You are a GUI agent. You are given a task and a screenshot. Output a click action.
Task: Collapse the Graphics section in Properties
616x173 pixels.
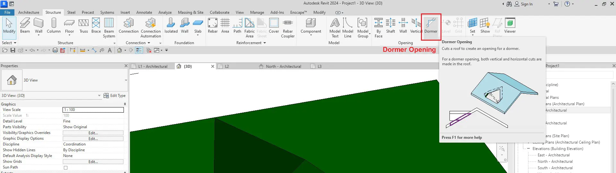coord(125,104)
